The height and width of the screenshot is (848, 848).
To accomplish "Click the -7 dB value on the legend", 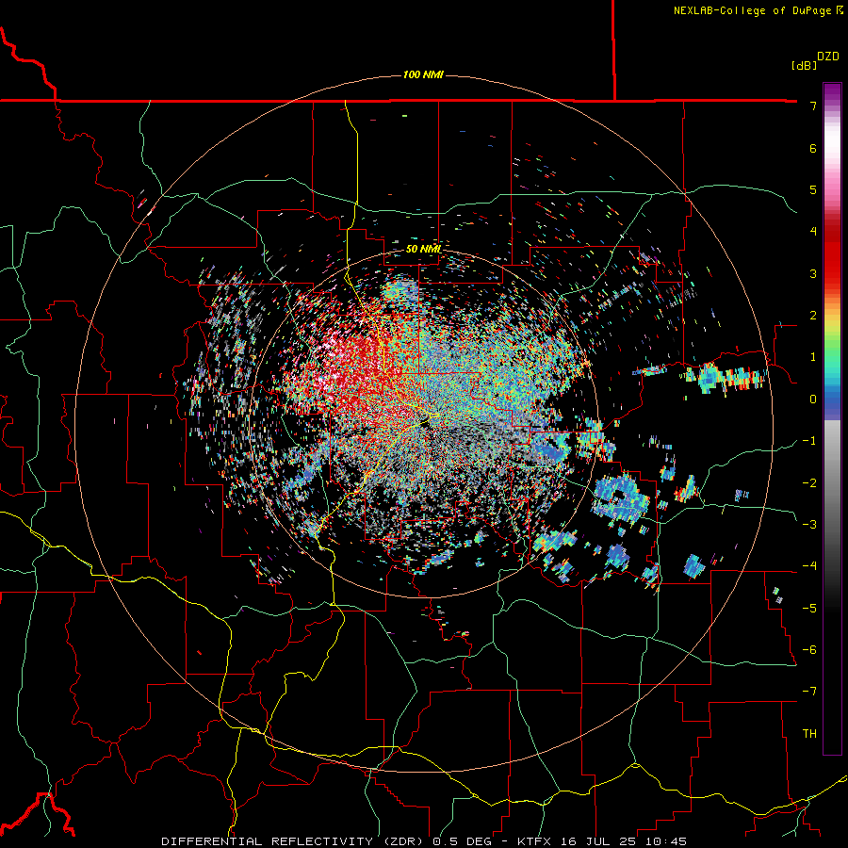I will [809, 692].
